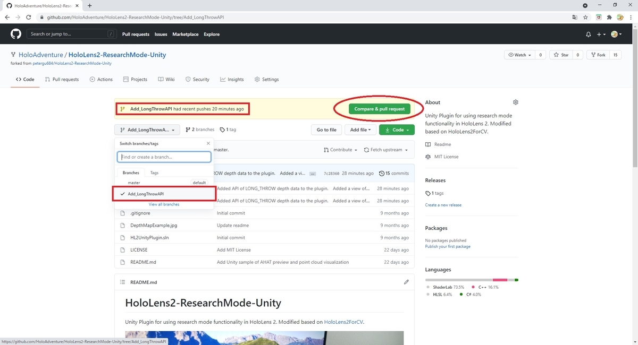Open the Pull requests repository tab
638x345 pixels.
[x=62, y=79]
